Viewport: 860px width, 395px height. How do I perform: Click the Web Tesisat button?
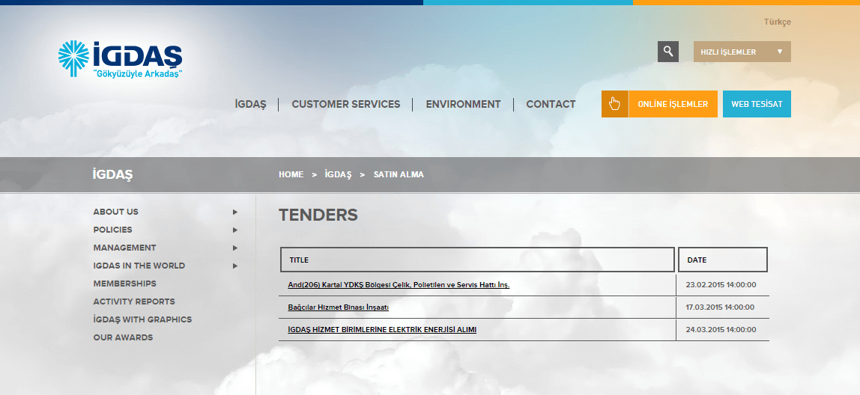757,104
